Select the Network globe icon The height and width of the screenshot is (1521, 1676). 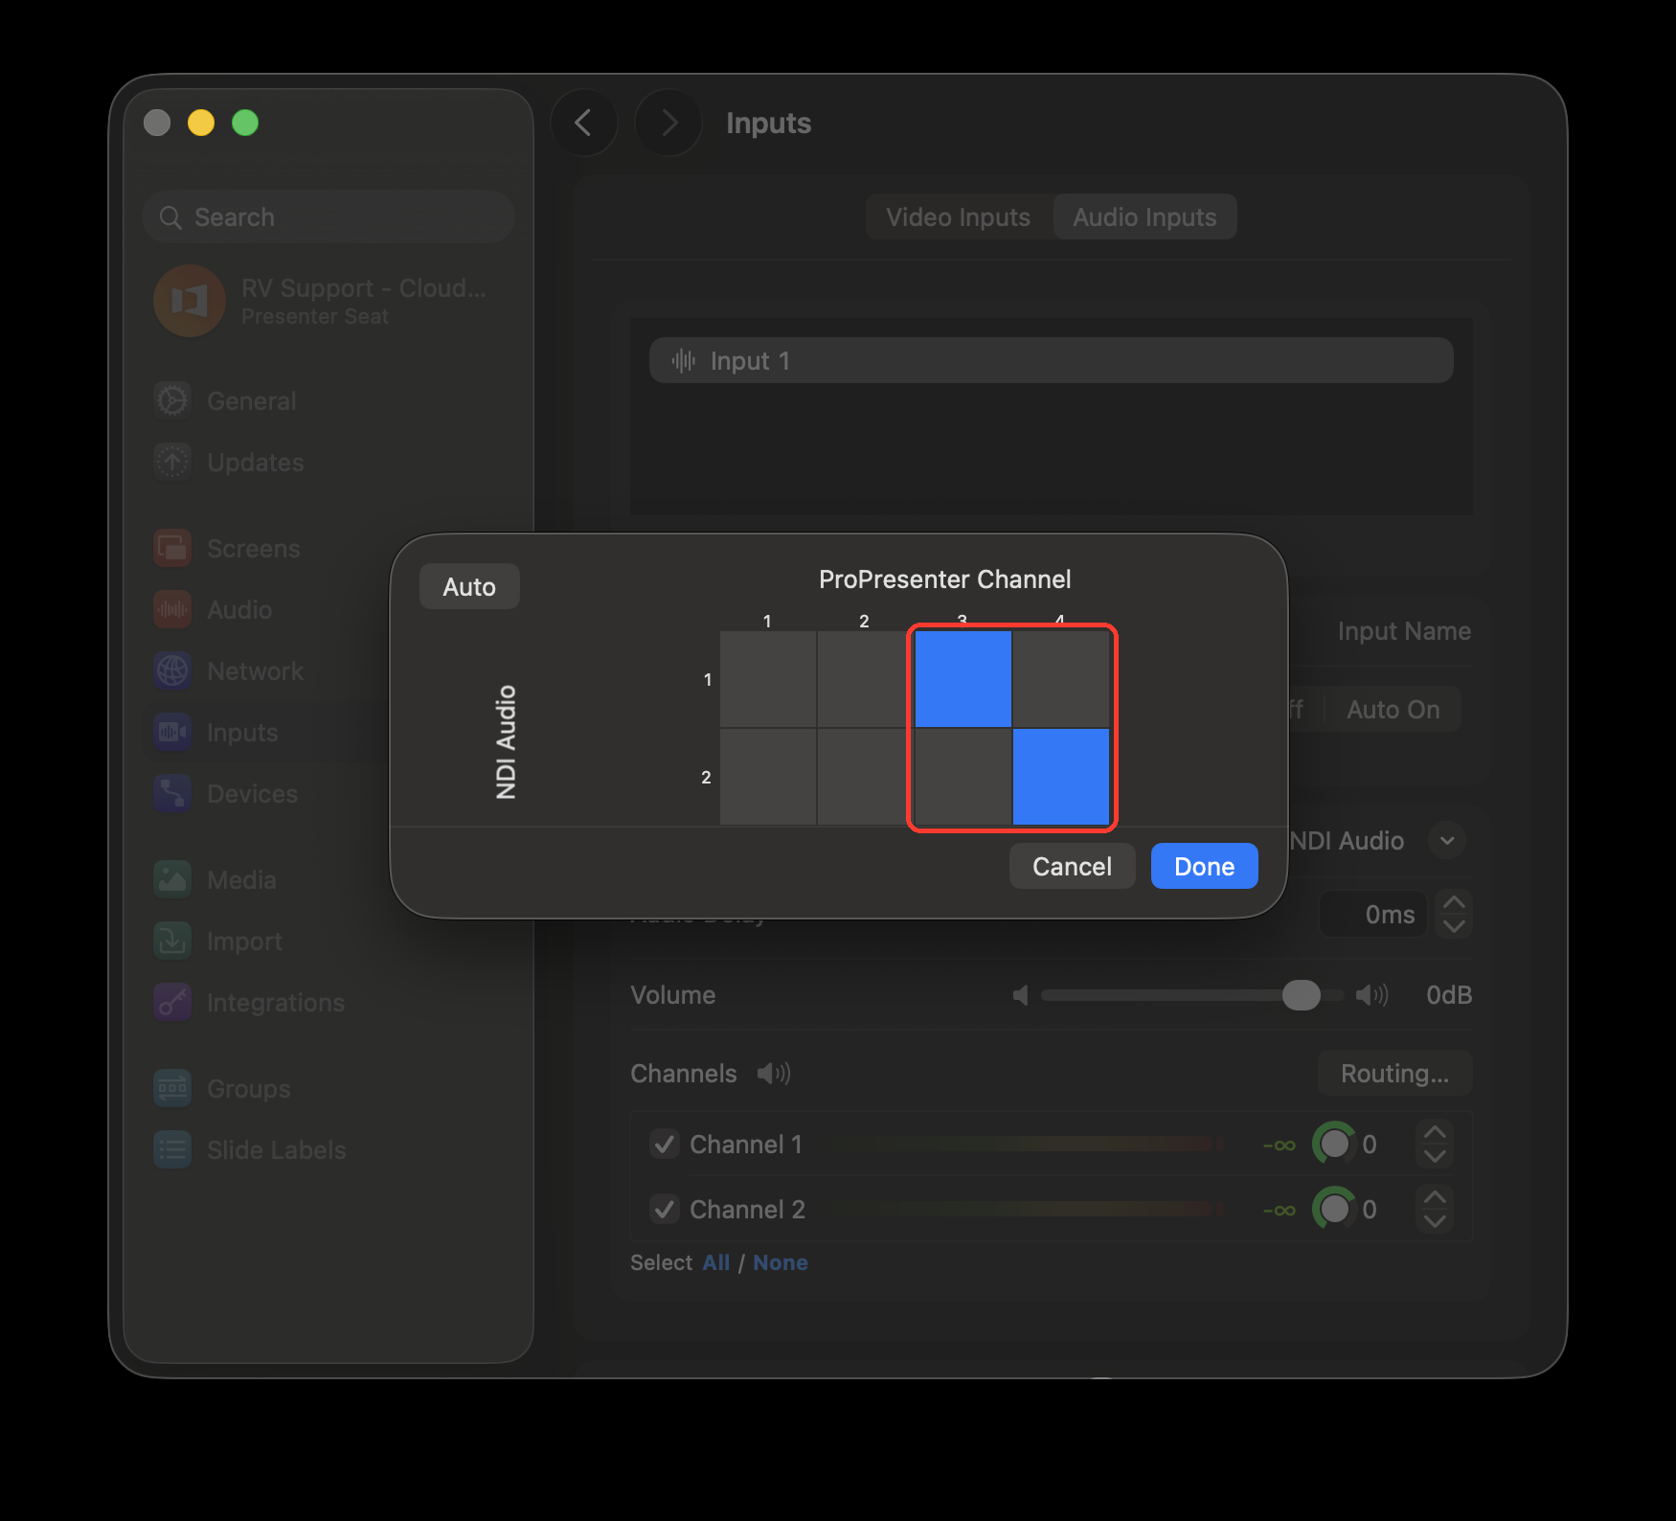pos(172,670)
